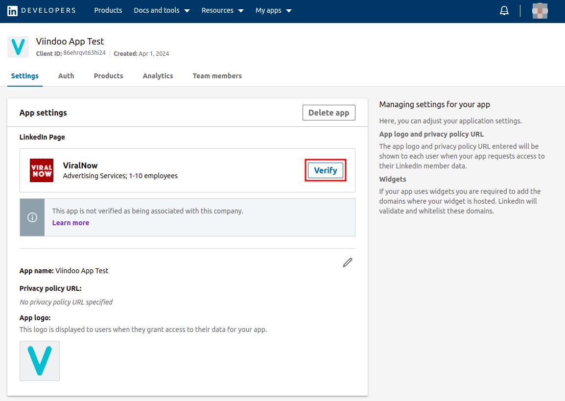Click the Widgets heading in sidebar
Screen dimensions: 565x401
[x=392, y=179]
